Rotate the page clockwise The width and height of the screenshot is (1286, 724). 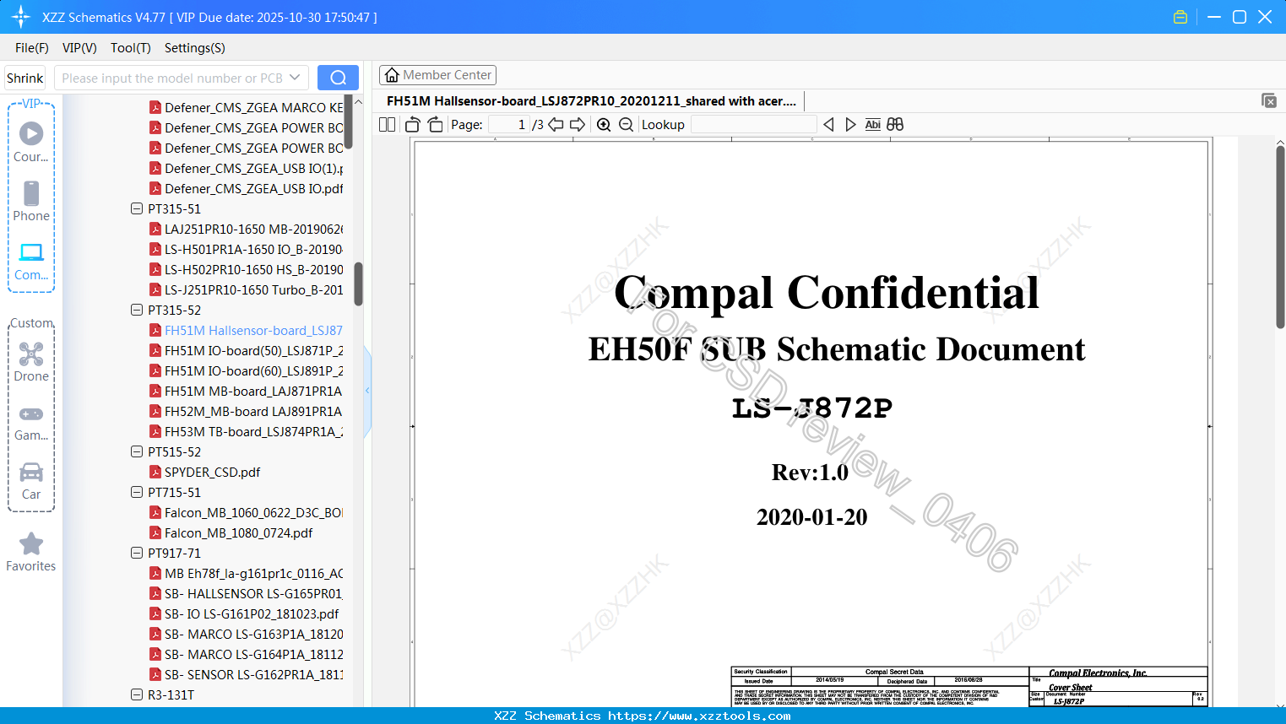[435, 125]
